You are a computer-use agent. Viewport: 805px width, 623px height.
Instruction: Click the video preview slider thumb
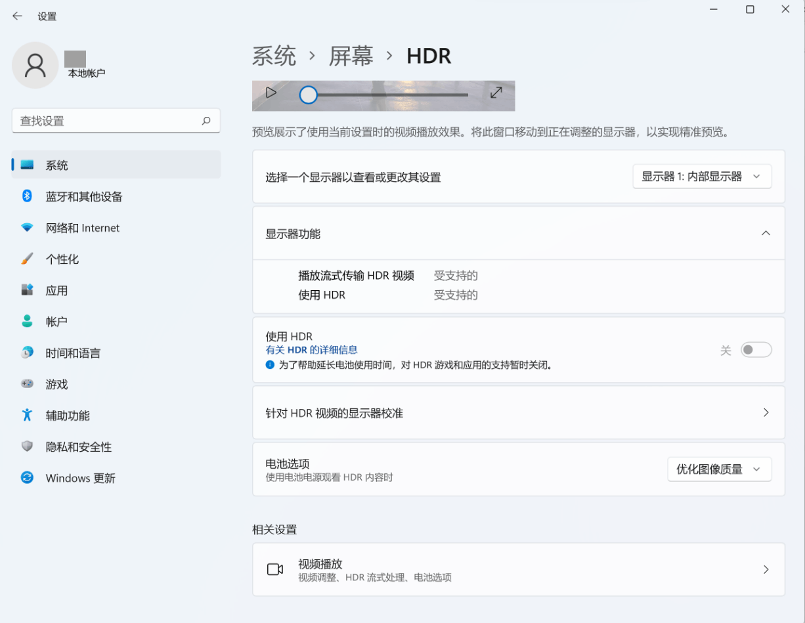coord(308,95)
